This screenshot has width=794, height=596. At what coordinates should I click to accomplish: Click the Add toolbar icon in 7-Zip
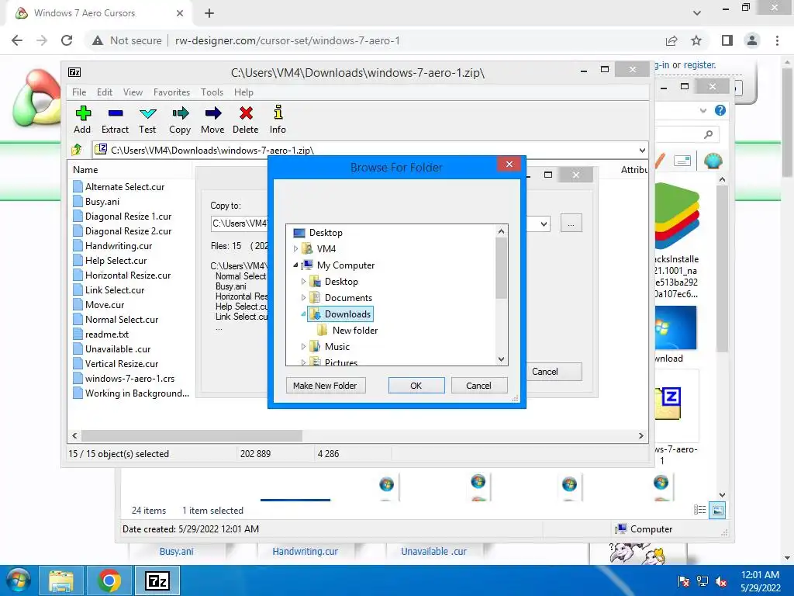[82, 113]
